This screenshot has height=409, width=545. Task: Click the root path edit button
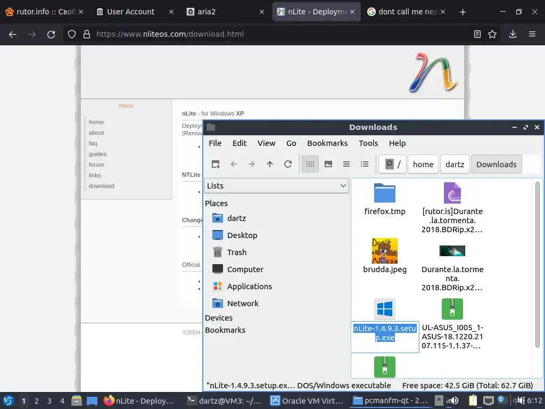[392, 164]
